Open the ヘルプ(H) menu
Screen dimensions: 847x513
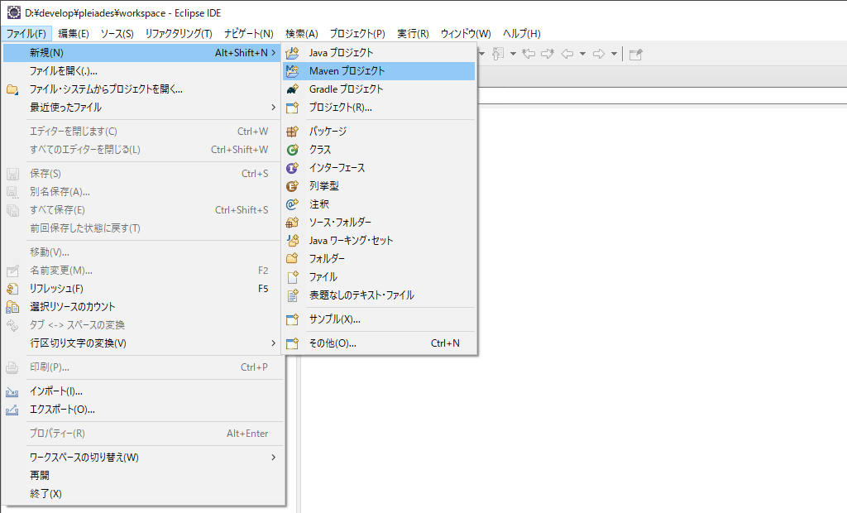tap(522, 34)
